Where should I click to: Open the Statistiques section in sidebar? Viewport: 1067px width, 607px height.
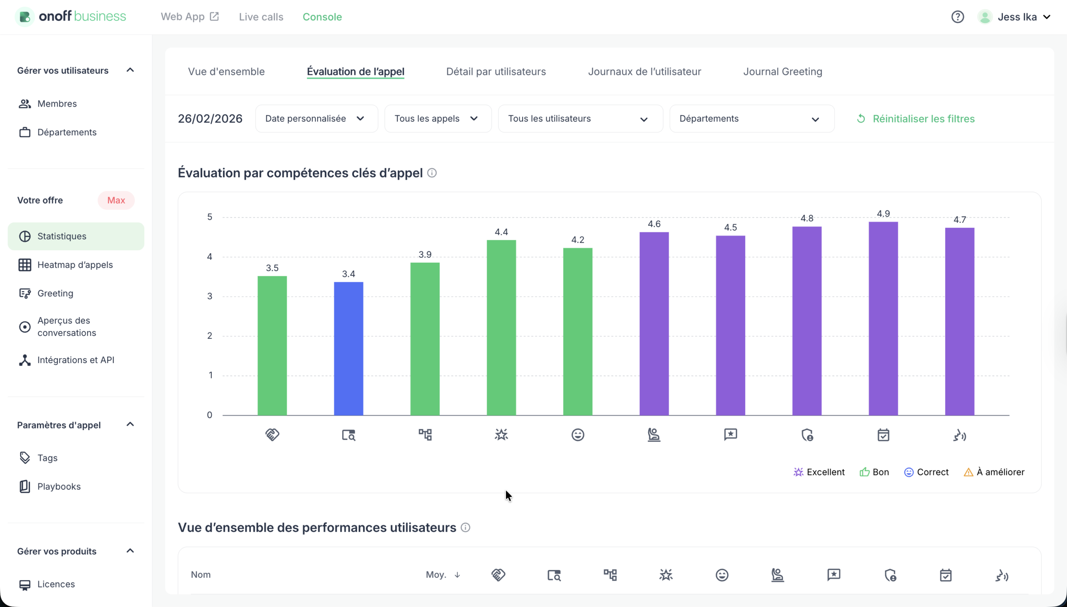click(61, 236)
